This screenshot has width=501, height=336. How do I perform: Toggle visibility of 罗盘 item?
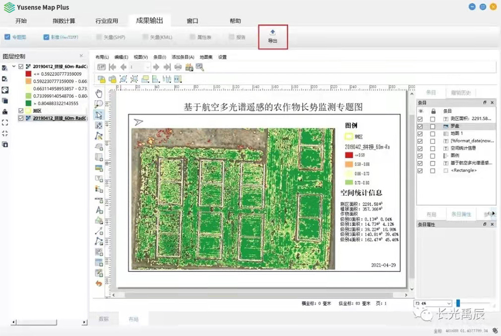[420, 126]
